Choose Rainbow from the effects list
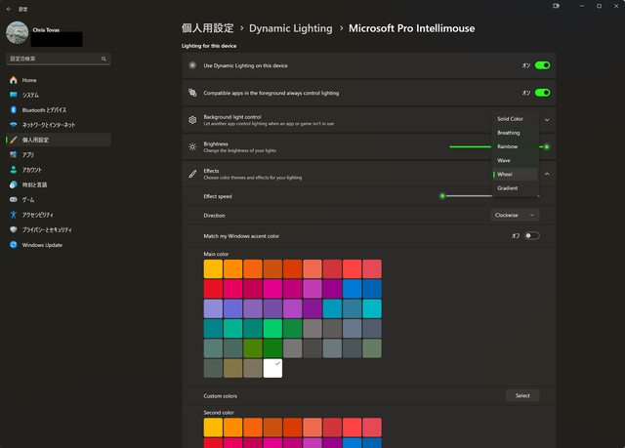The image size is (625, 448). (508, 146)
